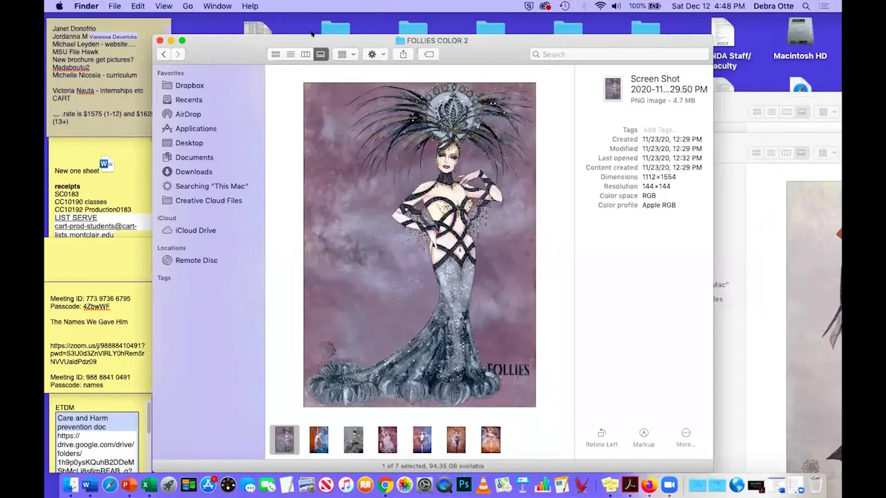Open the Trash in the Dock
Viewport: 886px width, 498px height.
pos(815,486)
